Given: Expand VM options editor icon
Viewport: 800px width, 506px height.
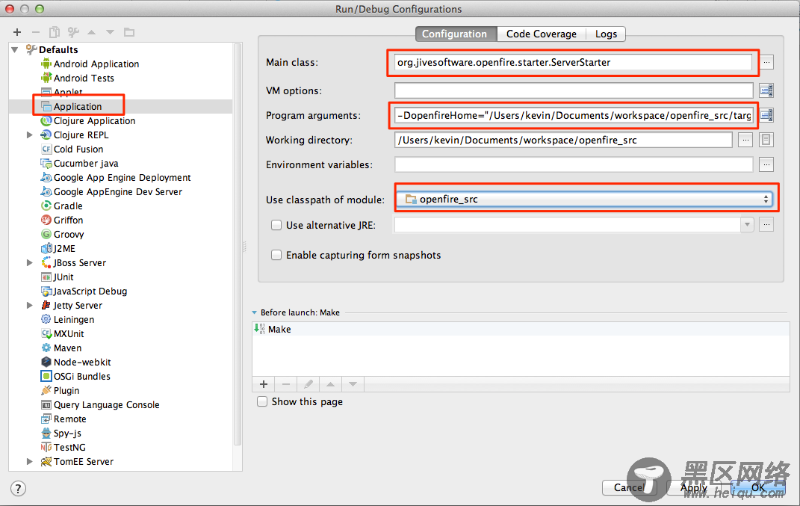Looking at the screenshot, I should click(x=766, y=91).
